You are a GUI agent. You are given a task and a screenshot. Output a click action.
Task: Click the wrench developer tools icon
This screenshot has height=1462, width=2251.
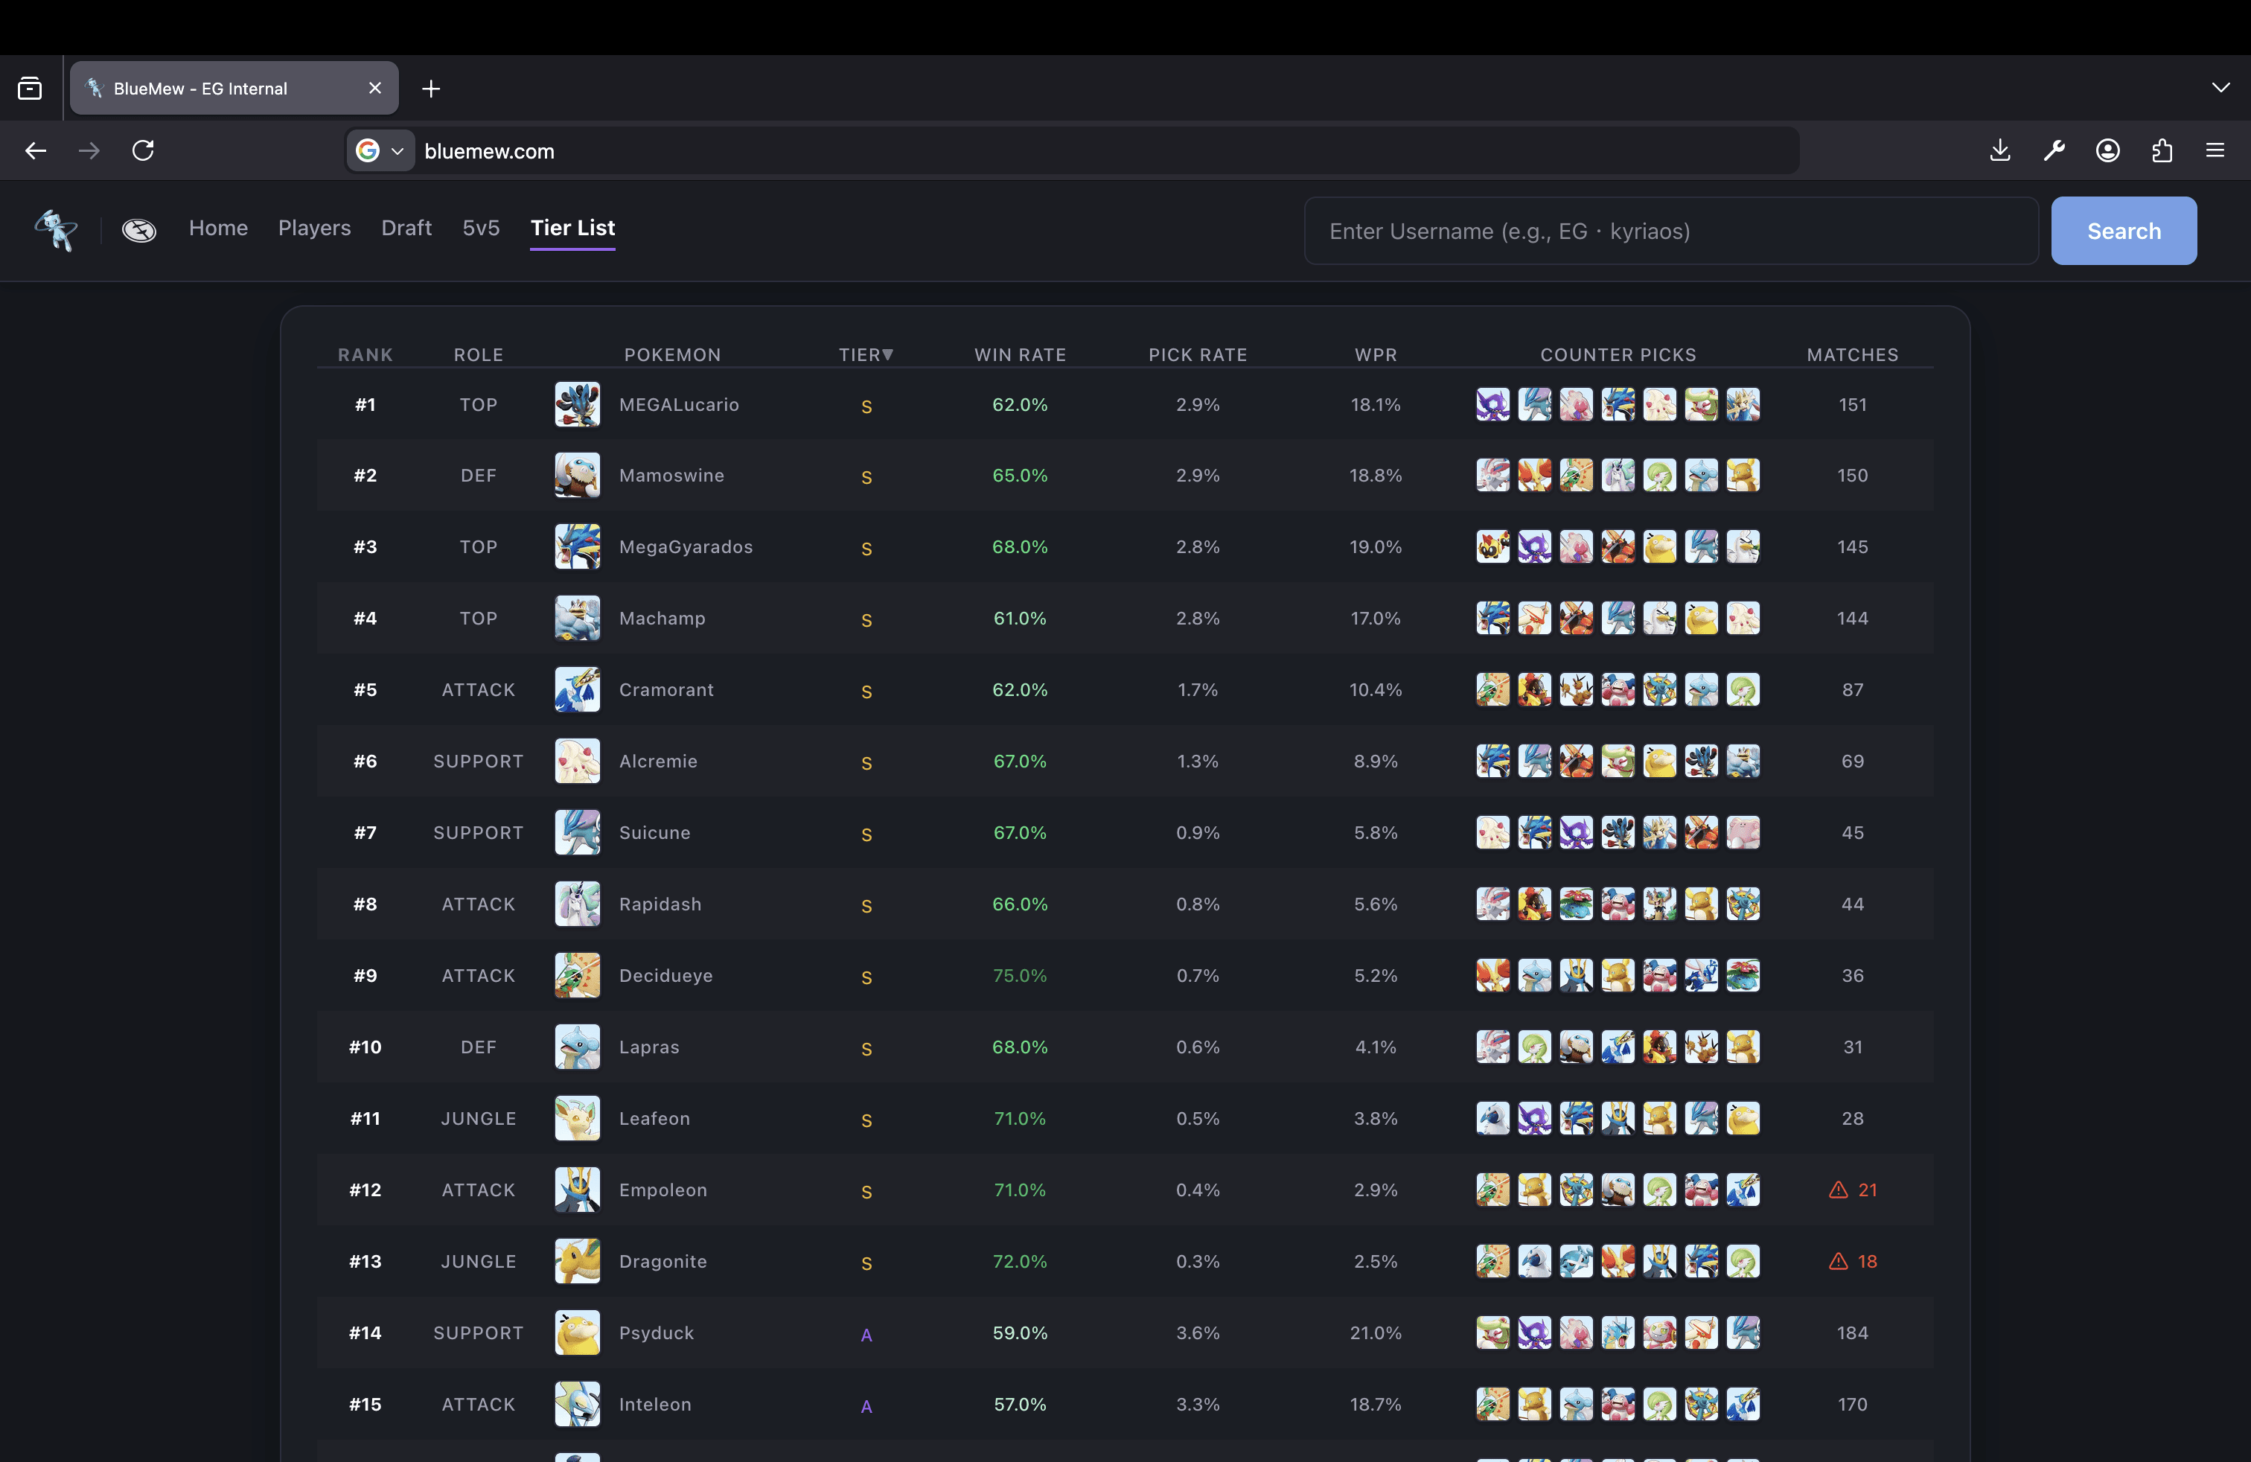pyautogui.click(x=2053, y=150)
